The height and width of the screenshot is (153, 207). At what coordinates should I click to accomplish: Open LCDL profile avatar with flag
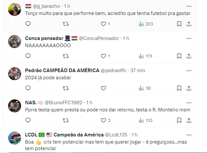click(15, 138)
